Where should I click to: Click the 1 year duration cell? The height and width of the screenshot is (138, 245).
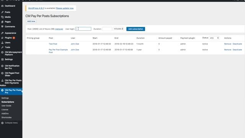coord(139,50)
